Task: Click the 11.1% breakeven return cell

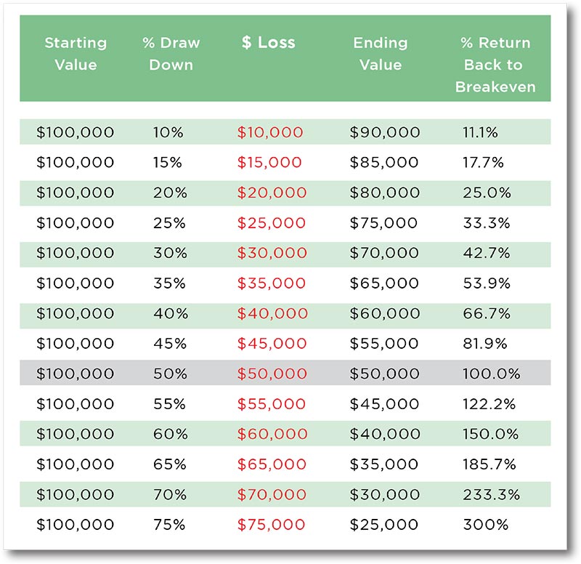Action: point(480,132)
